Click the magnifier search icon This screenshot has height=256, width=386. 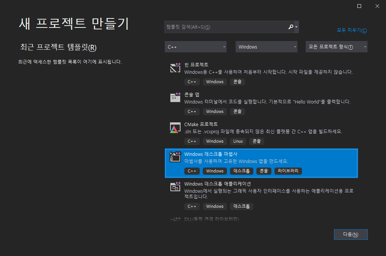click(x=291, y=27)
